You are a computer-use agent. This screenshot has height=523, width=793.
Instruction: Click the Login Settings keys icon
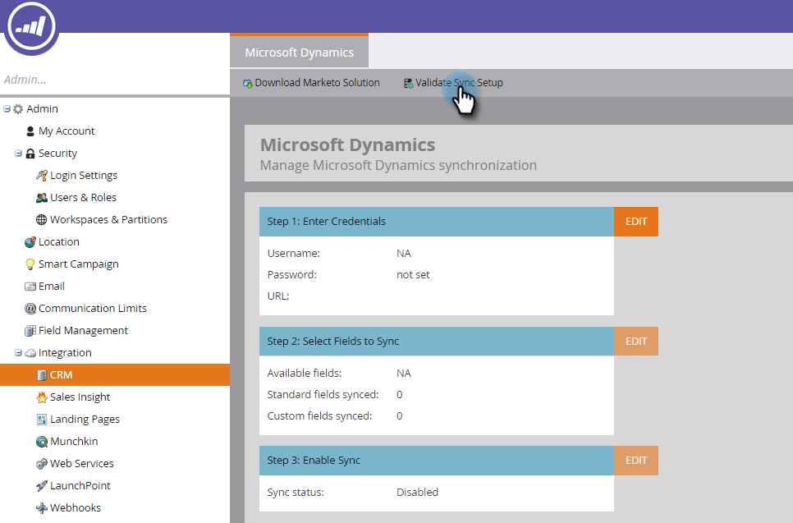[42, 176]
